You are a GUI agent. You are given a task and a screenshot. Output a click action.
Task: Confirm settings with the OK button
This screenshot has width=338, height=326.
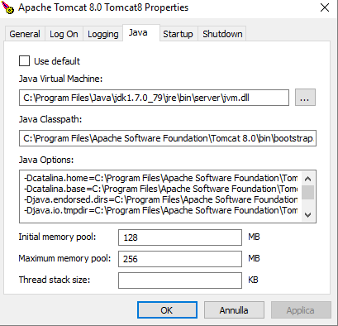pyautogui.click(x=167, y=310)
